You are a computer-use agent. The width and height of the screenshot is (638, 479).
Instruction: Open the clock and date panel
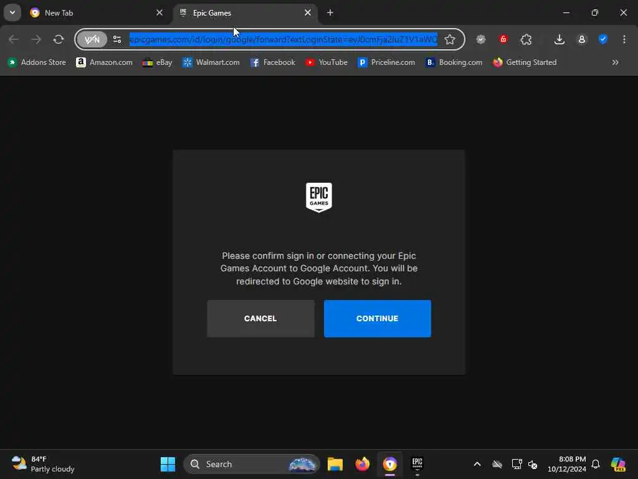(567, 464)
